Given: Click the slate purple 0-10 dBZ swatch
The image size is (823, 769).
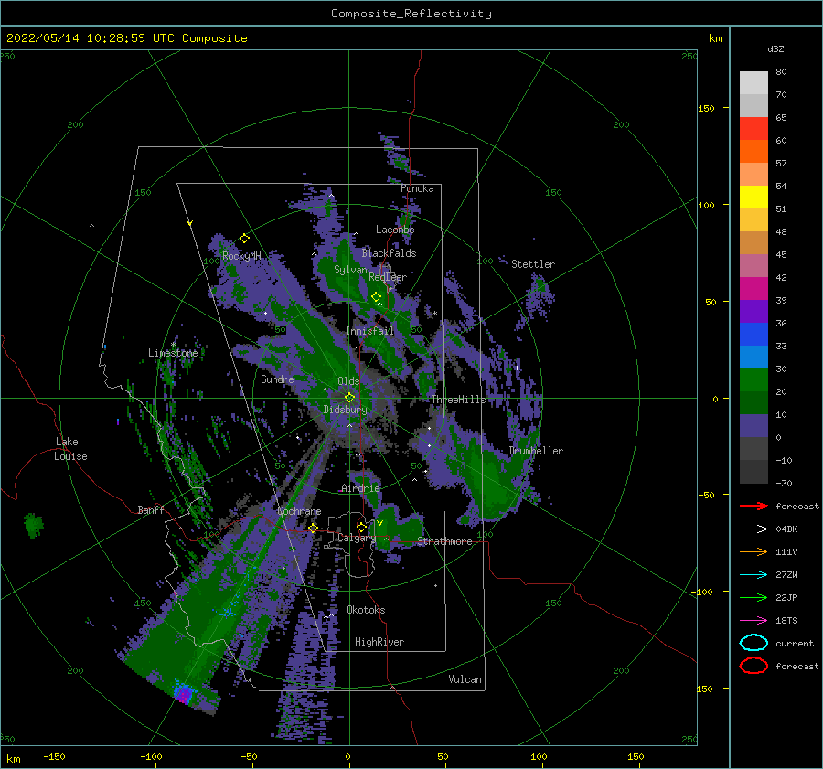Looking at the screenshot, I should (754, 426).
